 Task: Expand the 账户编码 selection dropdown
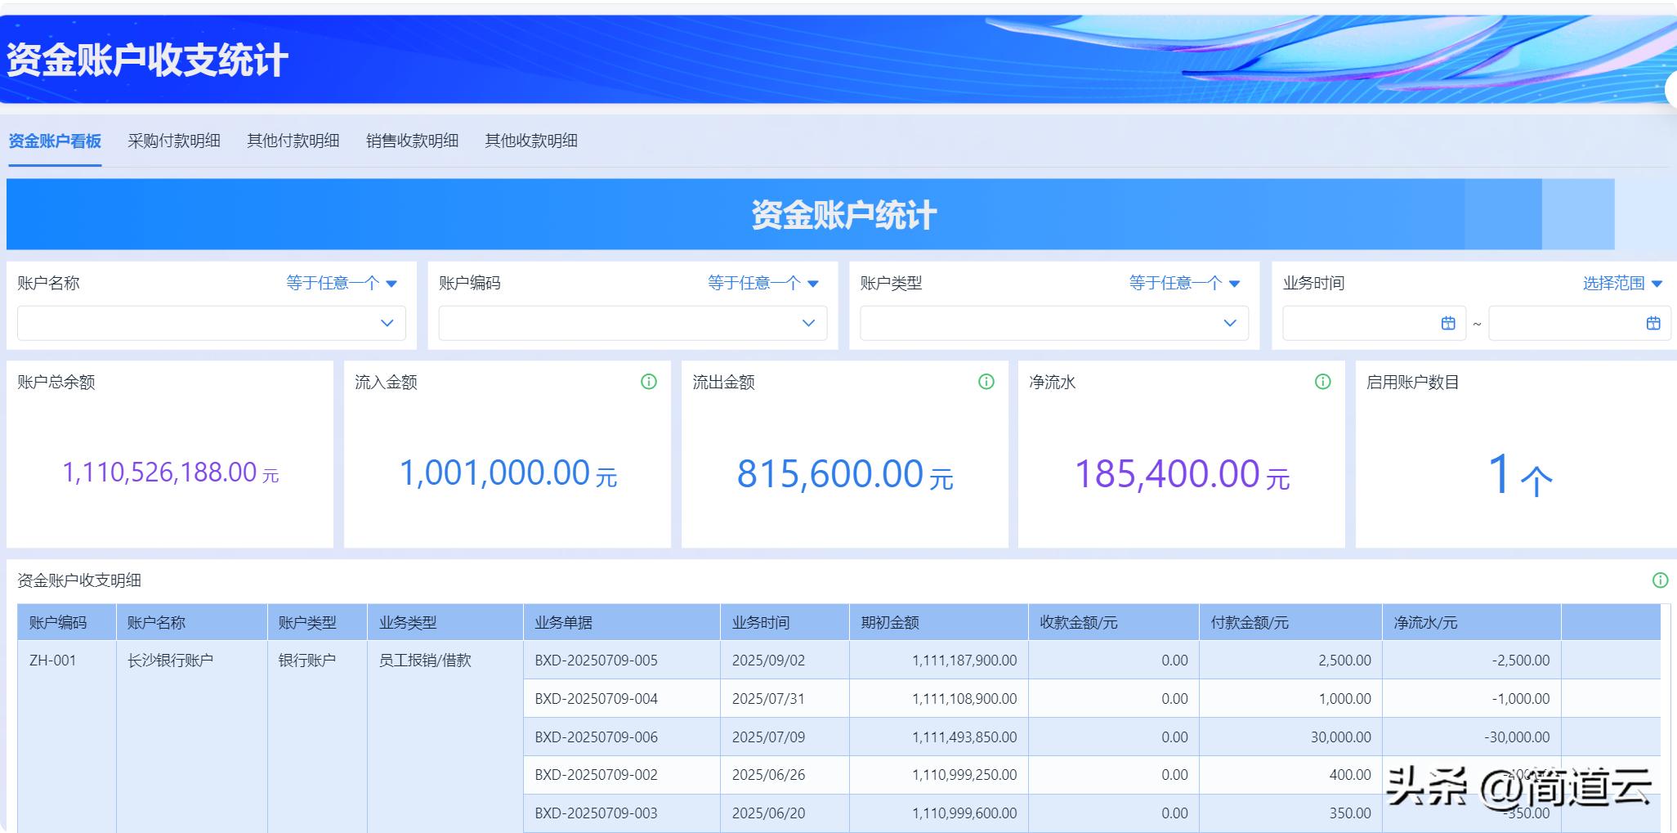(x=808, y=323)
